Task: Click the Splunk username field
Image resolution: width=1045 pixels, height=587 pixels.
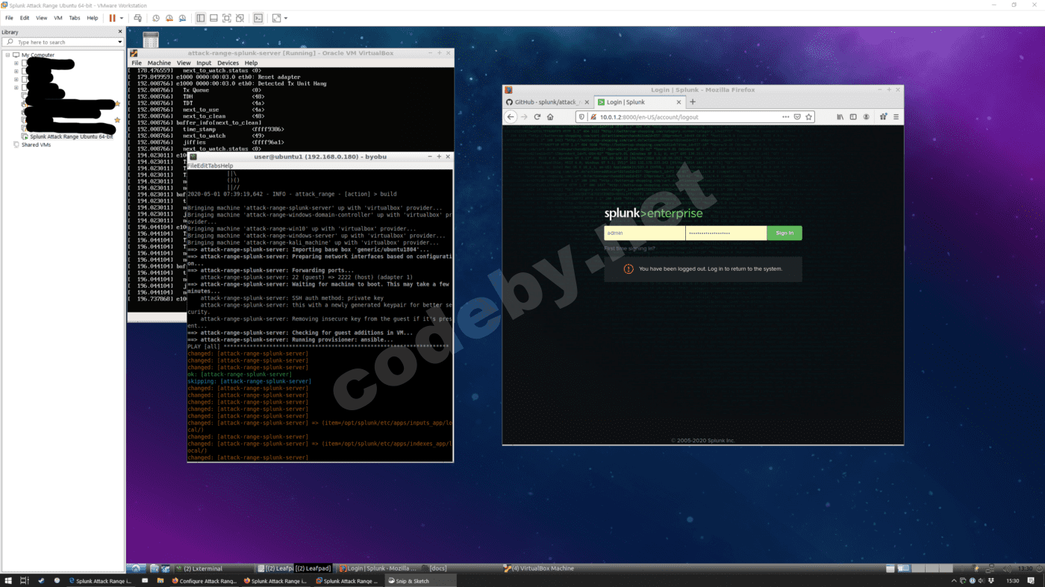Action: (644, 233)
